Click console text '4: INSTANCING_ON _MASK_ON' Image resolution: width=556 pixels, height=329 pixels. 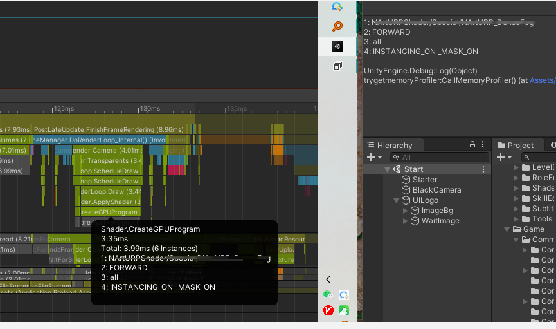tap(421, 52)
